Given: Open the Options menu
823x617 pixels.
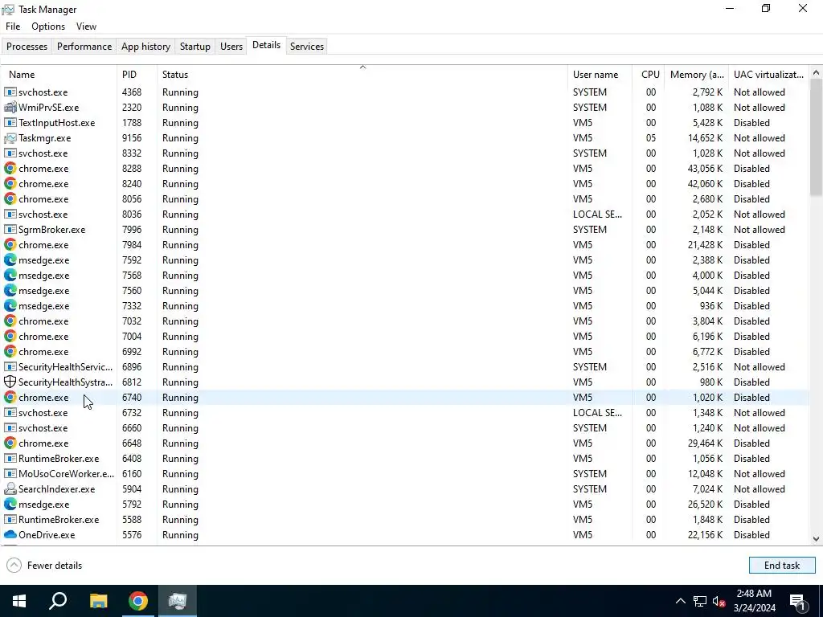Looking at the screenshot, I should coord(48,27).
